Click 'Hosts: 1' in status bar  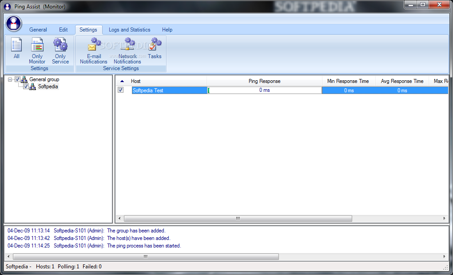tap(45, 266)
